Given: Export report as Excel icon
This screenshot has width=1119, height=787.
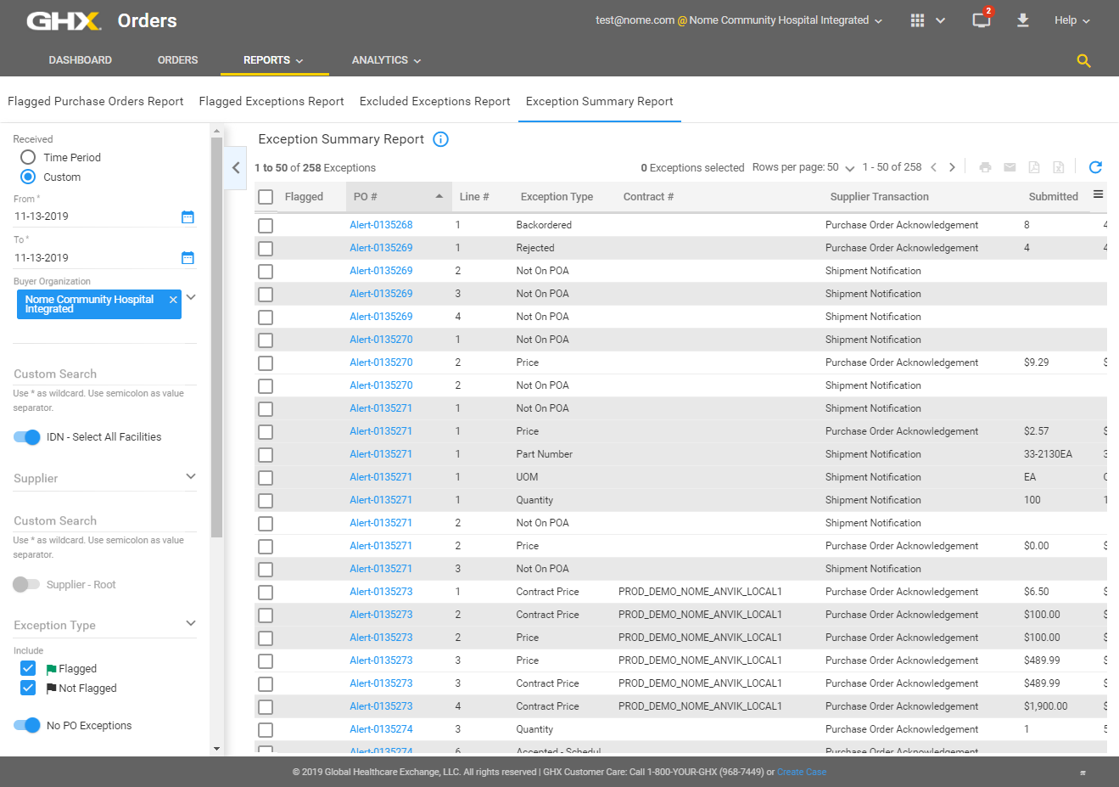Looking at the screenshot, I should click(x=1059, y=167).
